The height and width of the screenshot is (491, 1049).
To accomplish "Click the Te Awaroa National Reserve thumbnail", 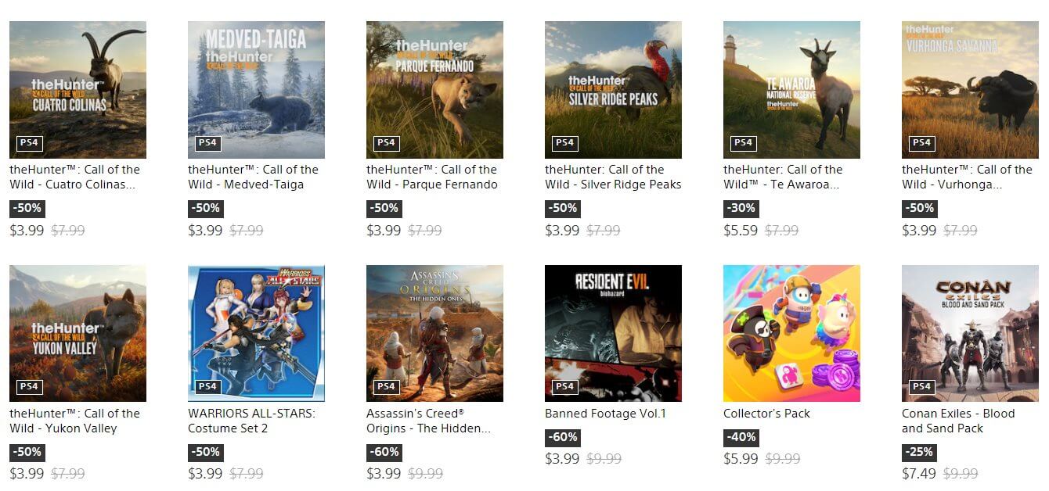I will coord(791,90).
